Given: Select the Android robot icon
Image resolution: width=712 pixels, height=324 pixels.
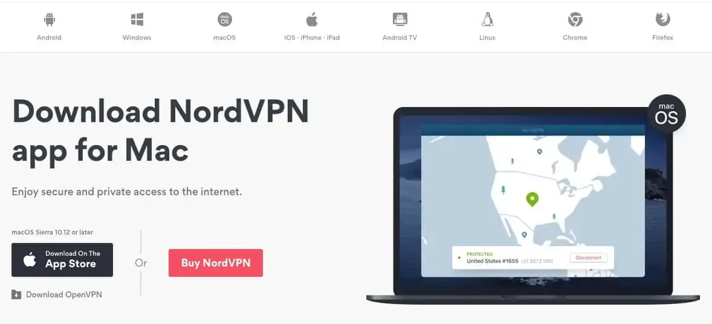Looking at the screenshot, I should pyautogui.click(x=49, y=19).
